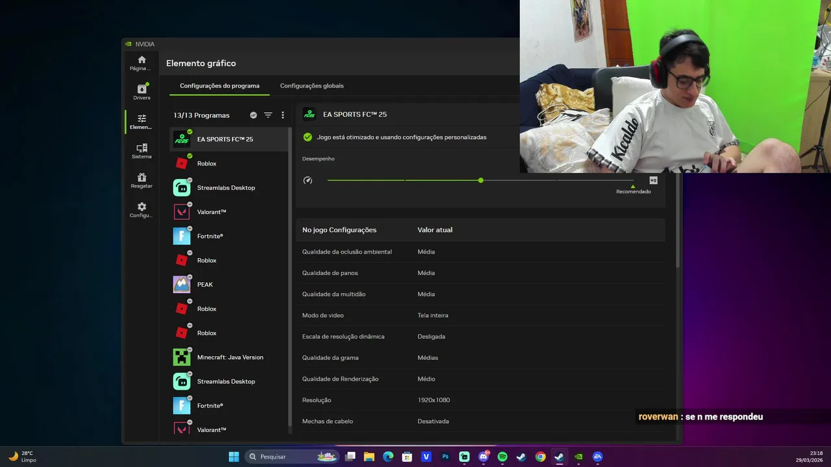This screenshot has width=831, height=467.
Task: Select the Roblox entry with green checkmark
Action: tap(229, 163)
